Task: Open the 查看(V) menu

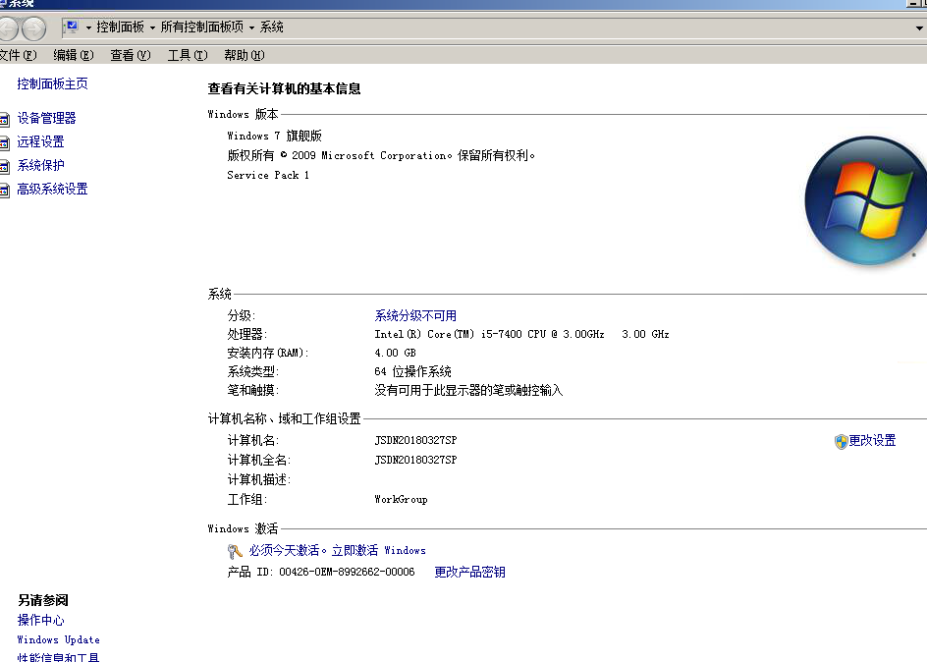Action: (x=131, y=55)
